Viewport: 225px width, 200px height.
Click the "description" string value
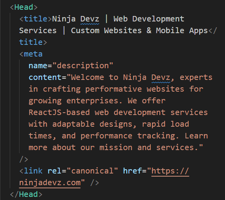(x=83, y=66)
